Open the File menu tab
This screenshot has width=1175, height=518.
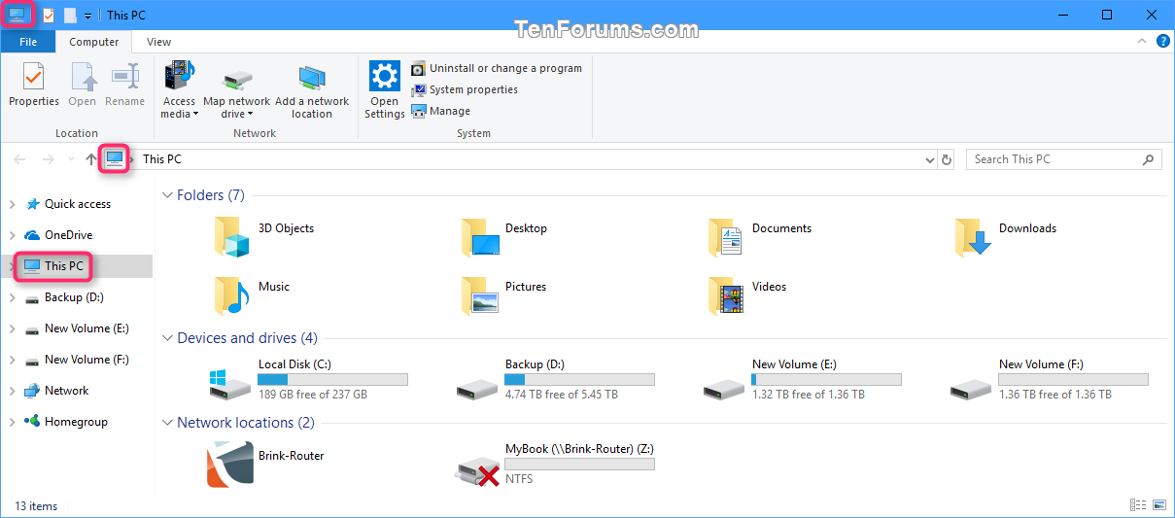(x=28, y=42)
